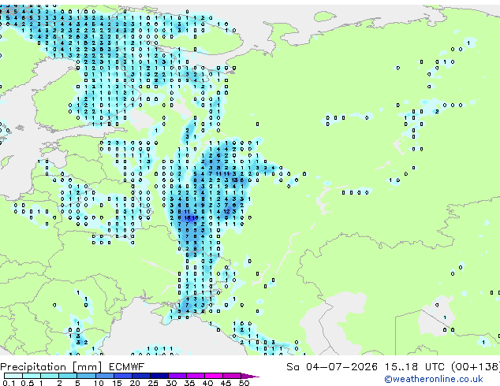Select the 25–30 mm dark navy legend box

(x=159, y=376)
